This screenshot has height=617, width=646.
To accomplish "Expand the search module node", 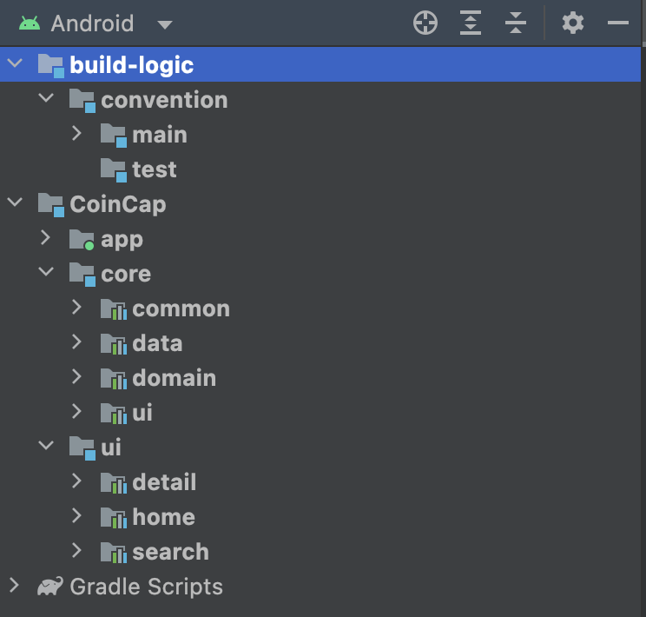I will click(76, 550).
